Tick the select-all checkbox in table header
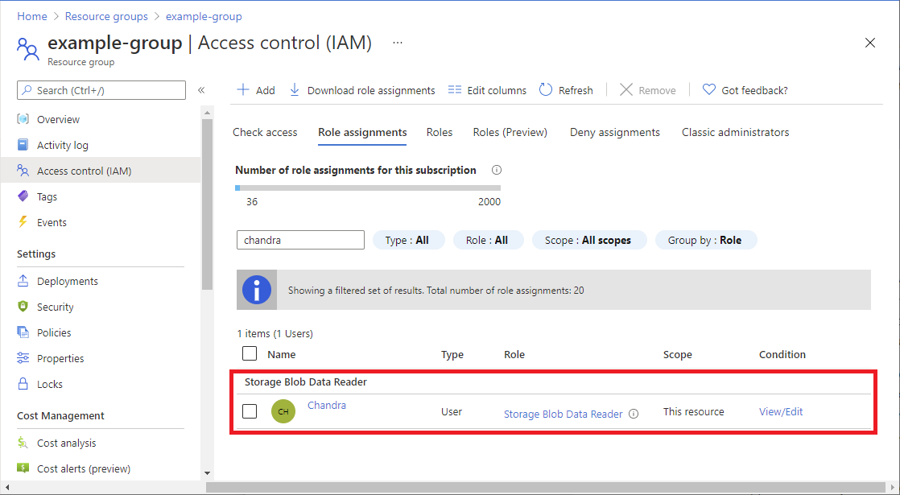Screen dimensions: 900x495 click(x=249, y=353)
